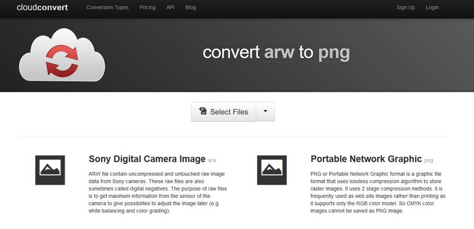Open the API menu item

[171, 8]
